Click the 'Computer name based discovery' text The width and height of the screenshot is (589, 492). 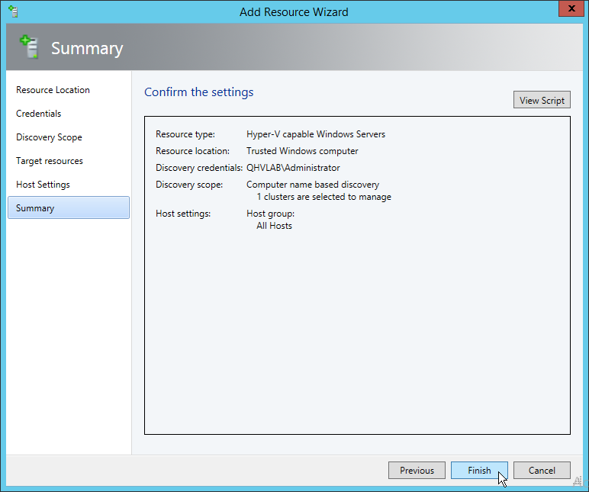(x=313, y=185)
